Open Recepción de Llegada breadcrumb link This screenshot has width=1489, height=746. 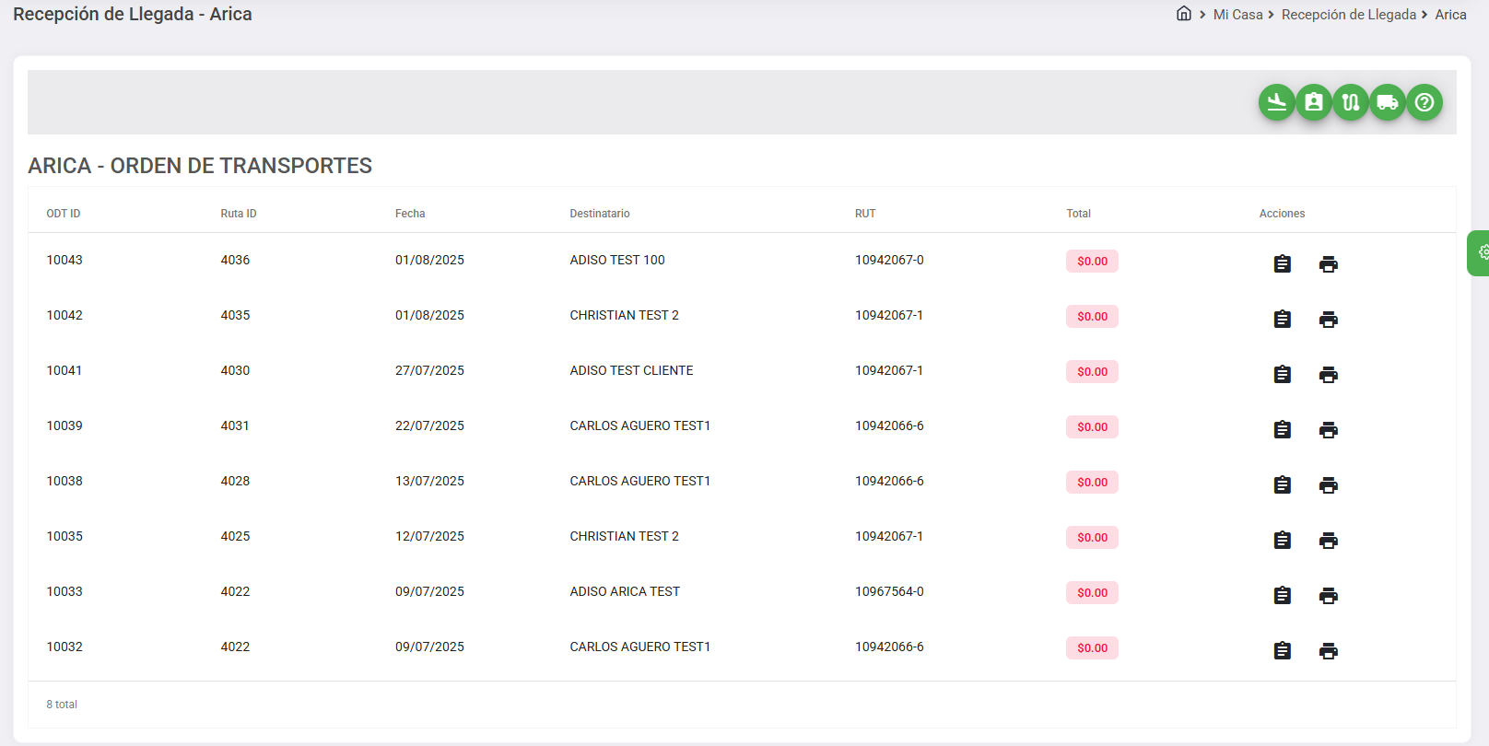pos(1348,15)
